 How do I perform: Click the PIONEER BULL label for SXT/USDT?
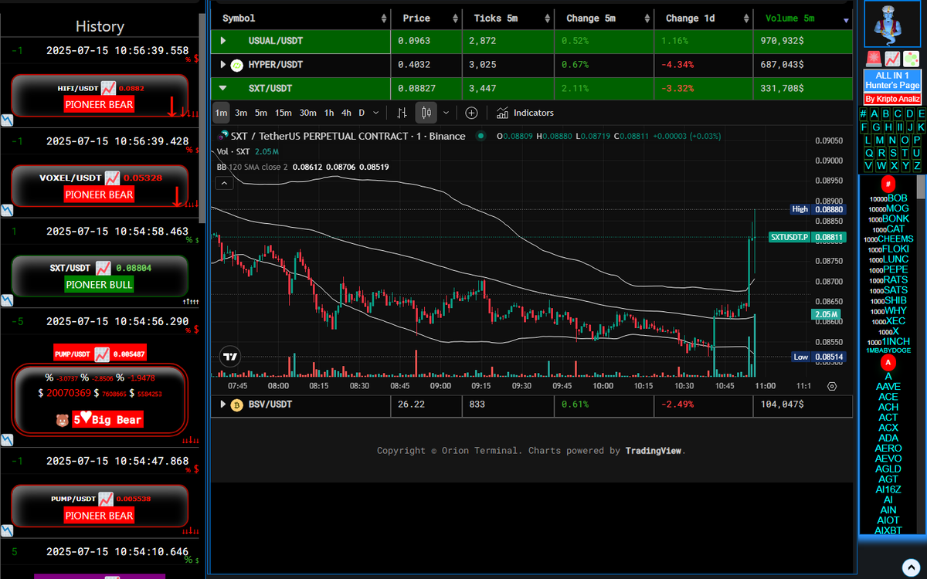tap(99, 284)
